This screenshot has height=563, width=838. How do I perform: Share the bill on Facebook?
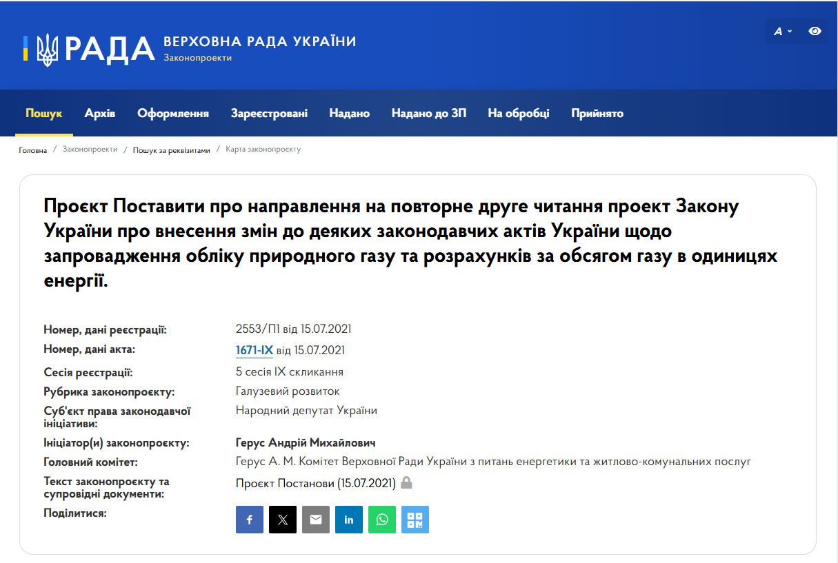point(250,520)
